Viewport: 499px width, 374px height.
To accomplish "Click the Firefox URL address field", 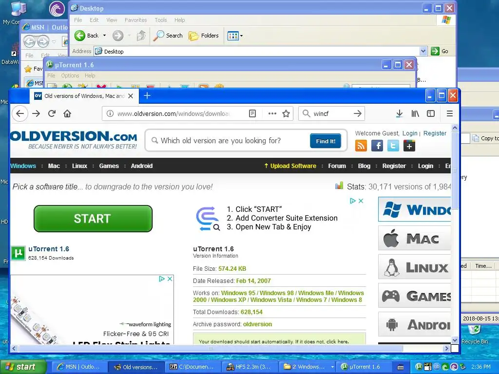I will 173,113.
